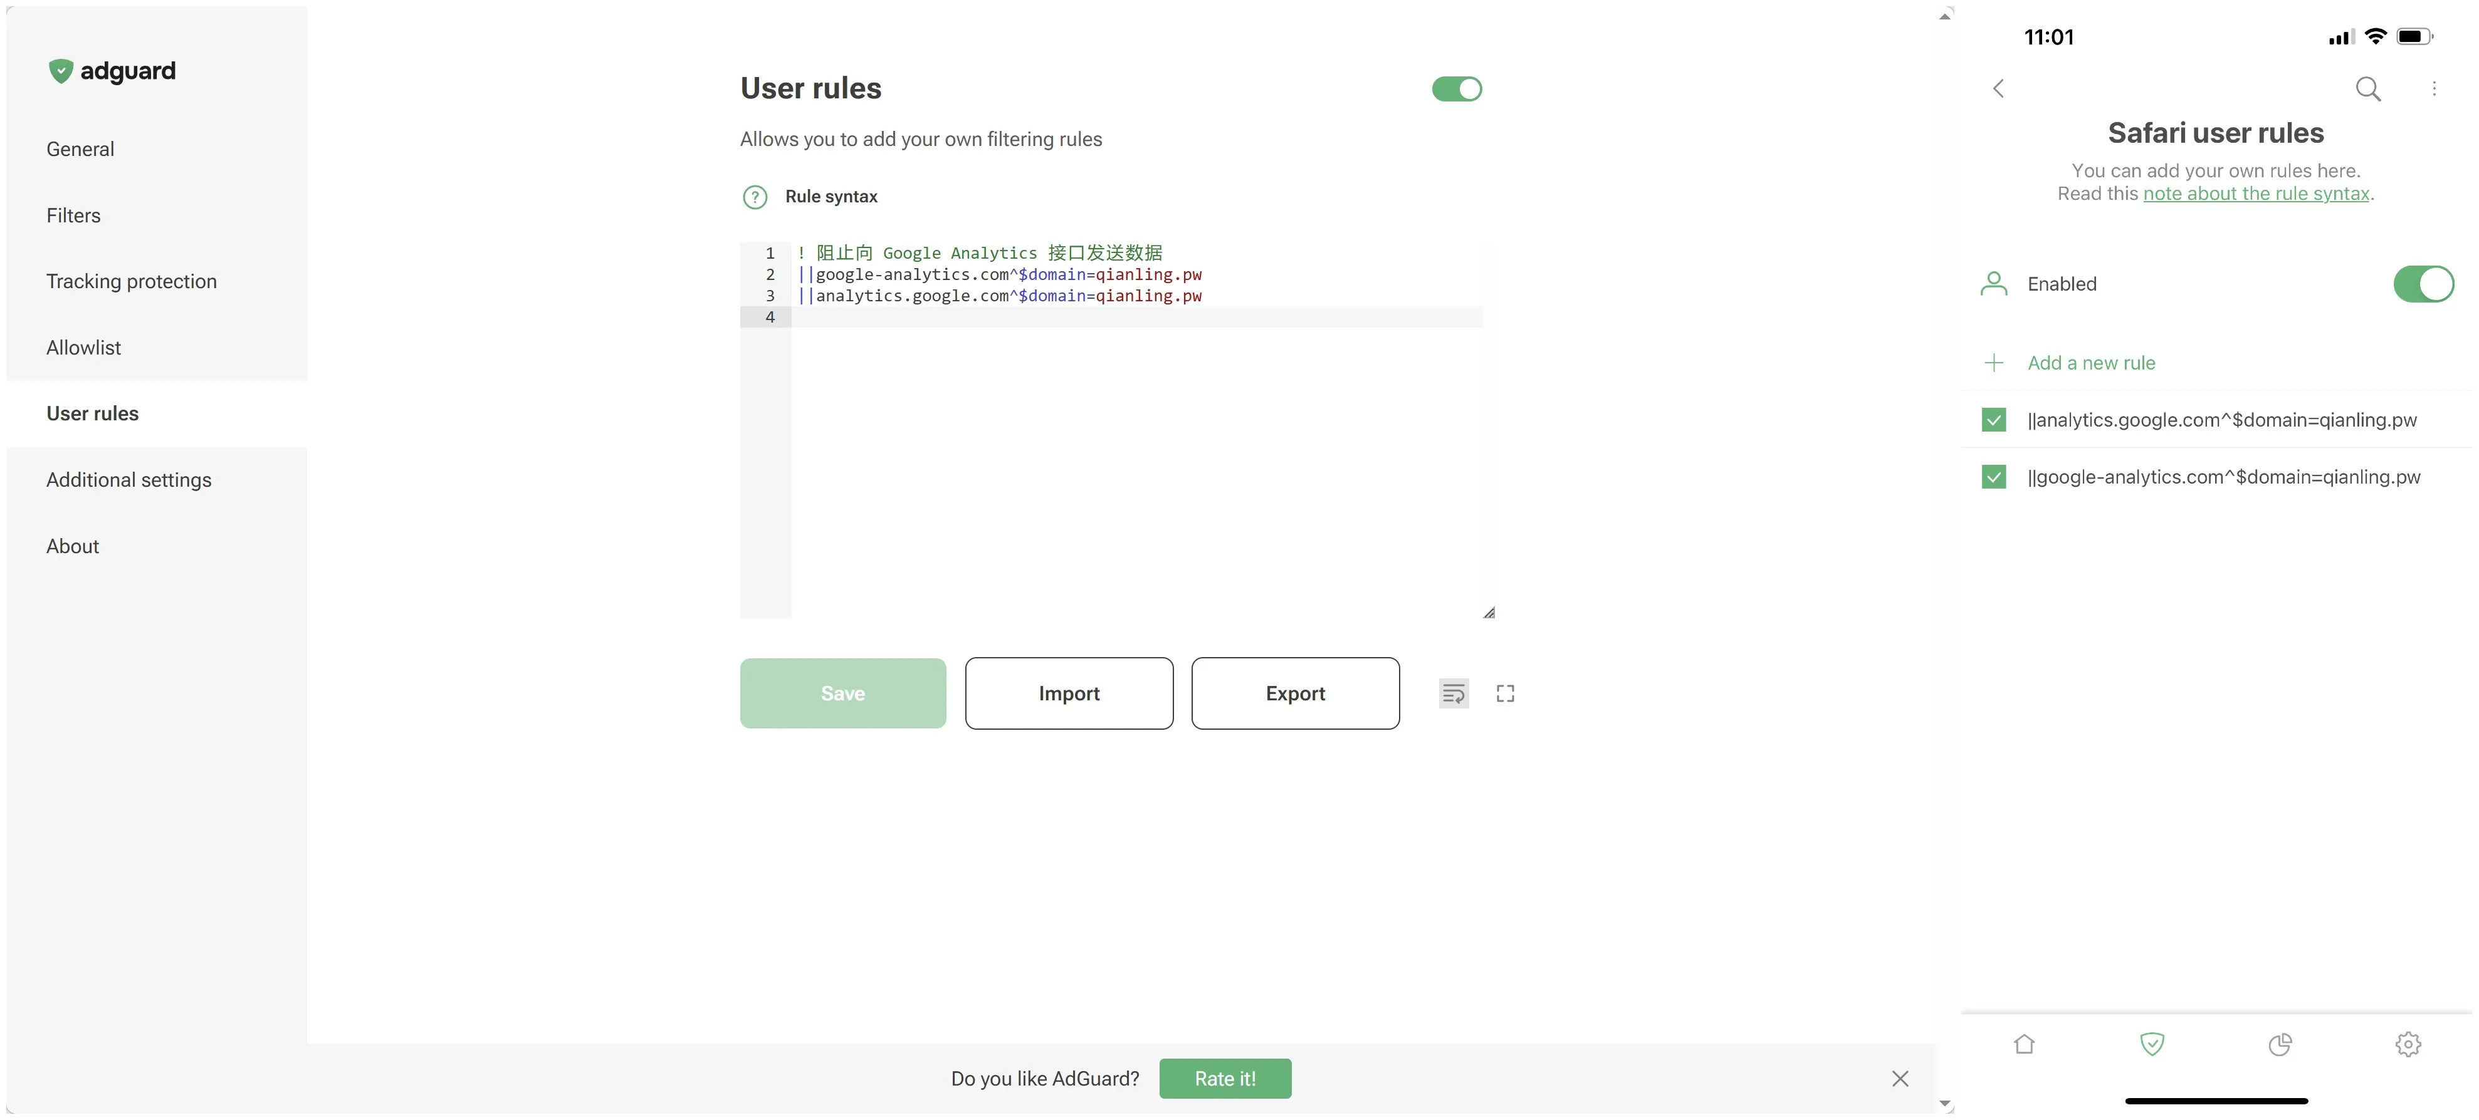The height and width of the screenshot is (1120, 2479).
Task: Dismiss the 'Do you like AdGuard?' banner
Action: [x=1900, y=1079]
